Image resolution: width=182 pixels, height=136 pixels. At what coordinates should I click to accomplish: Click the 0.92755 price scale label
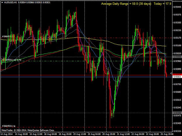pyautogui.click(x=177, y=84)
